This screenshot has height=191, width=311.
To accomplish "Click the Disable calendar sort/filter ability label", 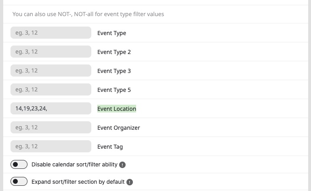I will coord(74,164).
